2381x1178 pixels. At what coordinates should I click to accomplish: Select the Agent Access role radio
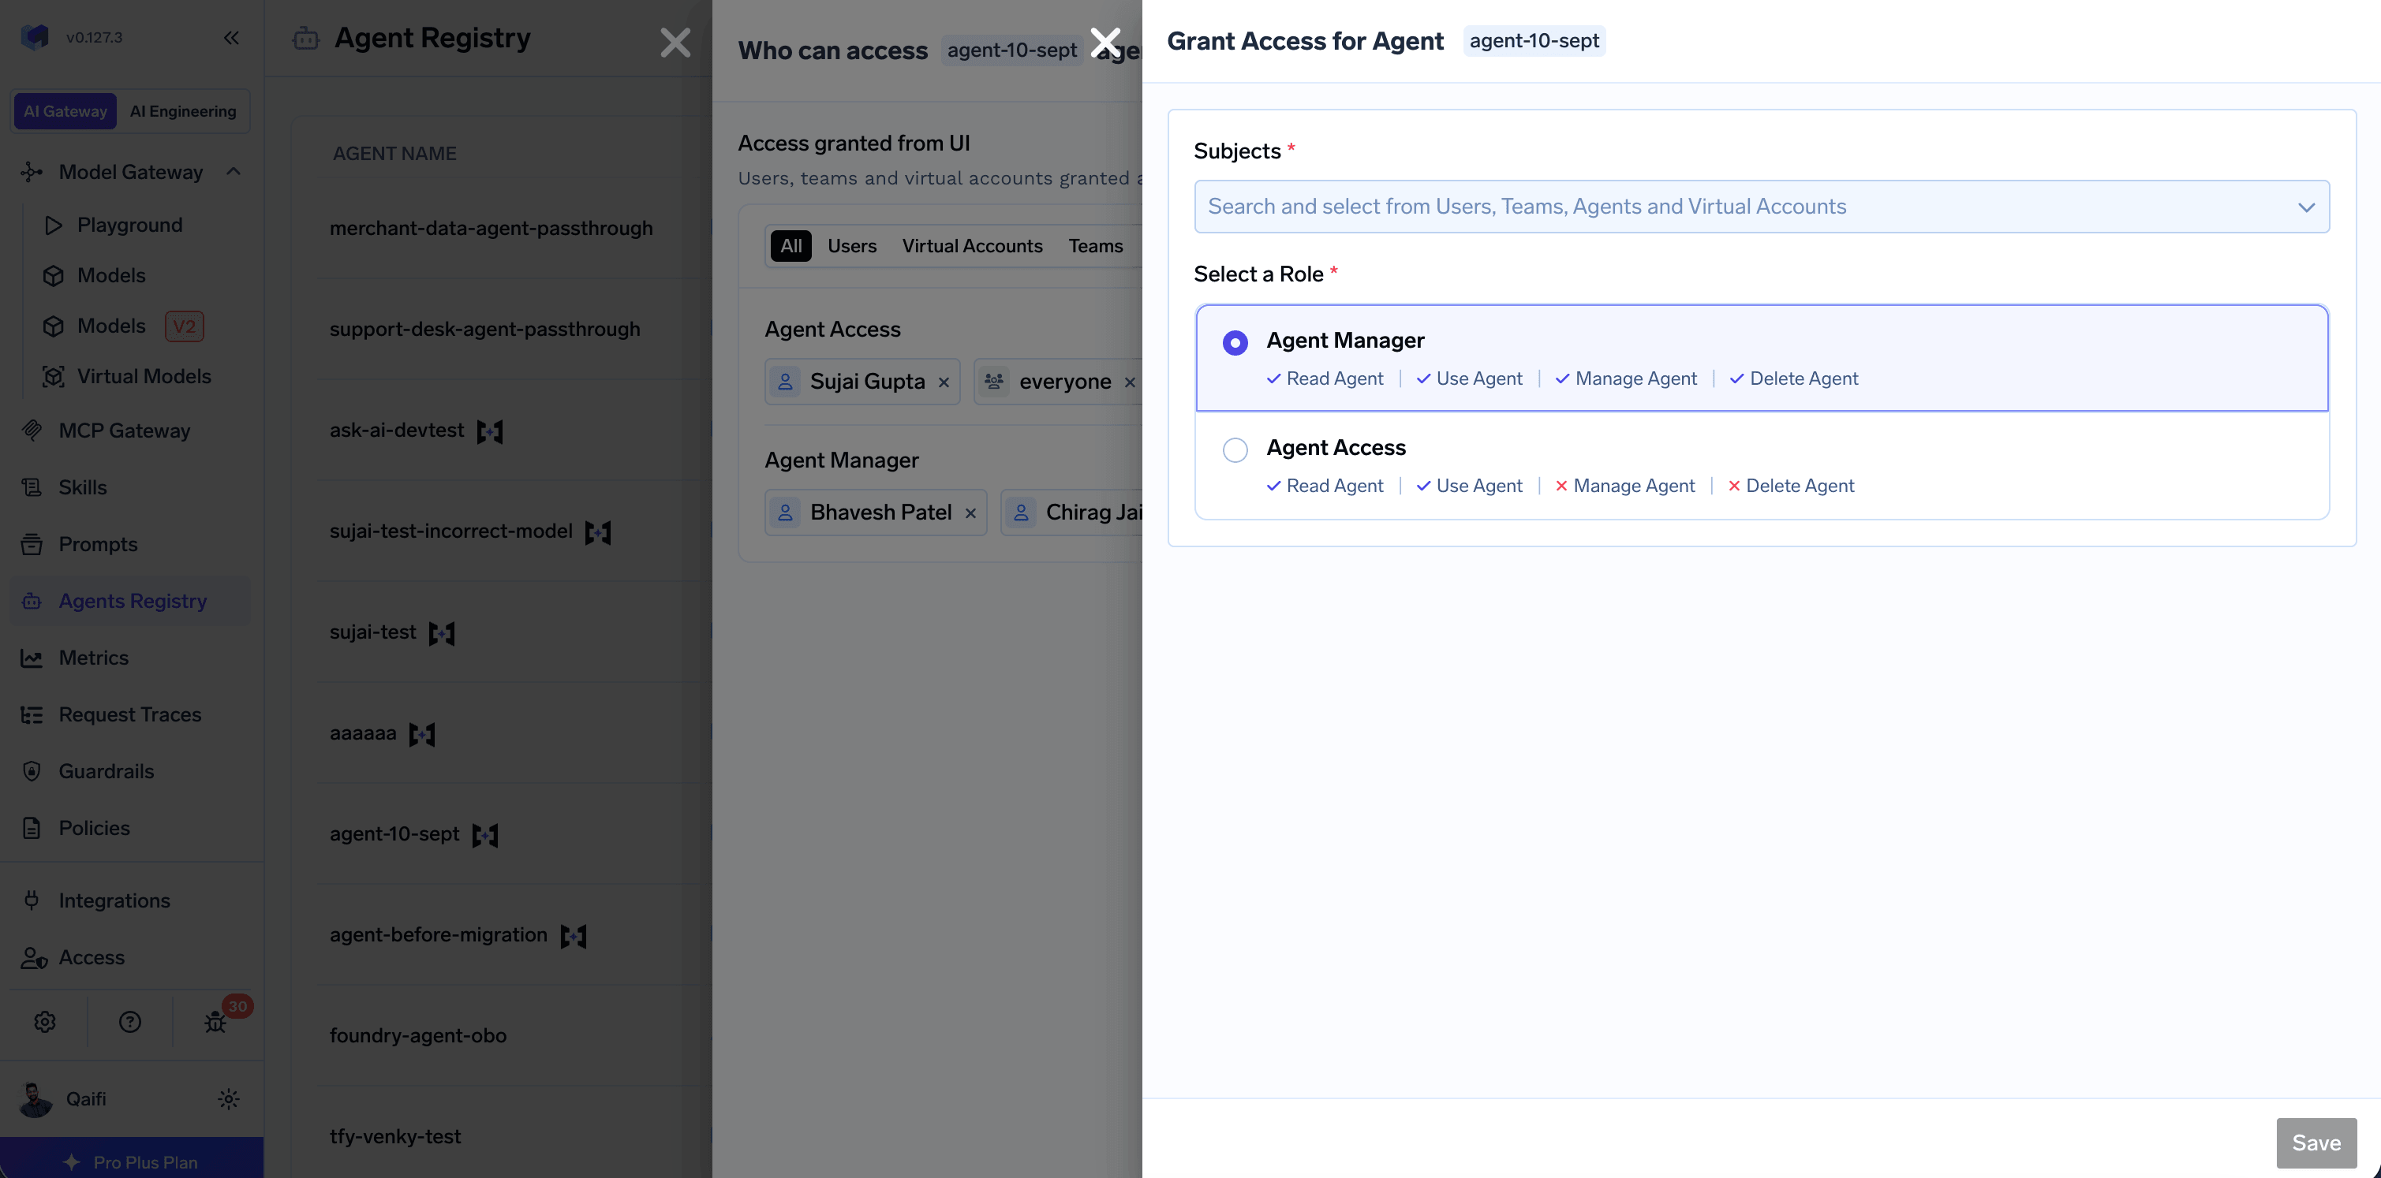coord(1235,450)
